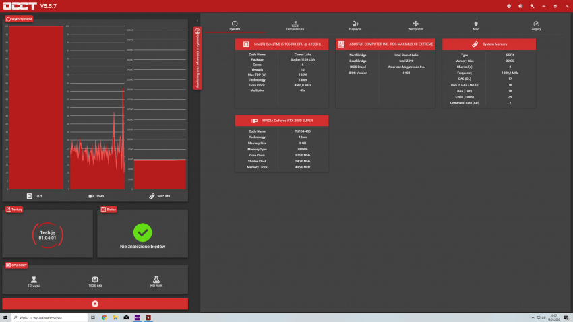Viewport: 573px width, 322px height.
Task: Switch to the Napięcie tab
Action: tap(355, 26)
